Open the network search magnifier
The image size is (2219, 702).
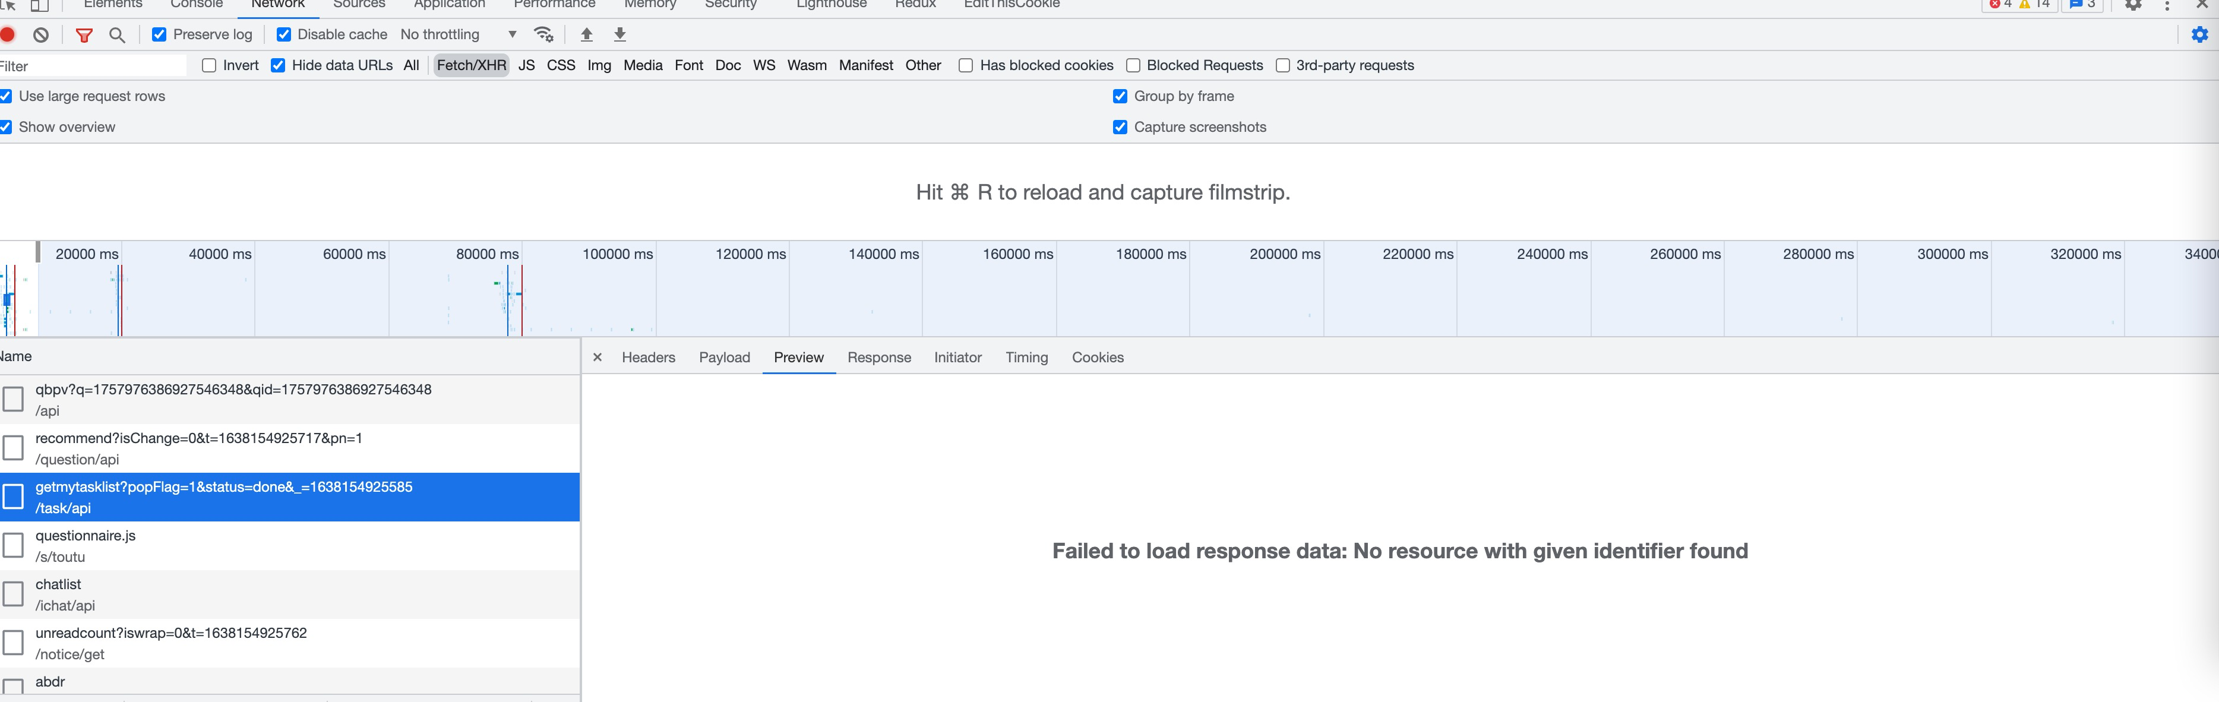pyautogui.click(x=117, y=34)
